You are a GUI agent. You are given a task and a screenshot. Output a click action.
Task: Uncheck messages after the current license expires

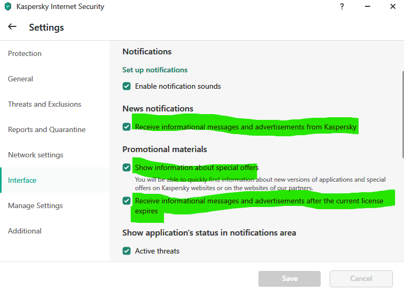(x=127, y=201)
